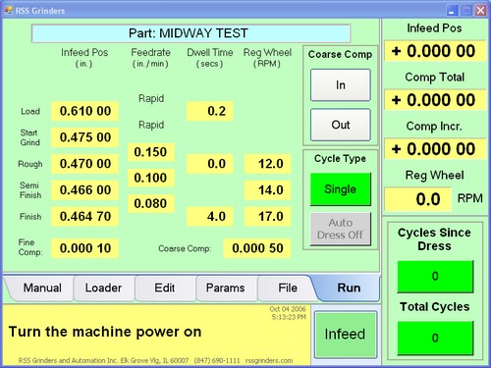
Task: Reset the Cycles Since Dress counter
Action: (x=435, y=277)
